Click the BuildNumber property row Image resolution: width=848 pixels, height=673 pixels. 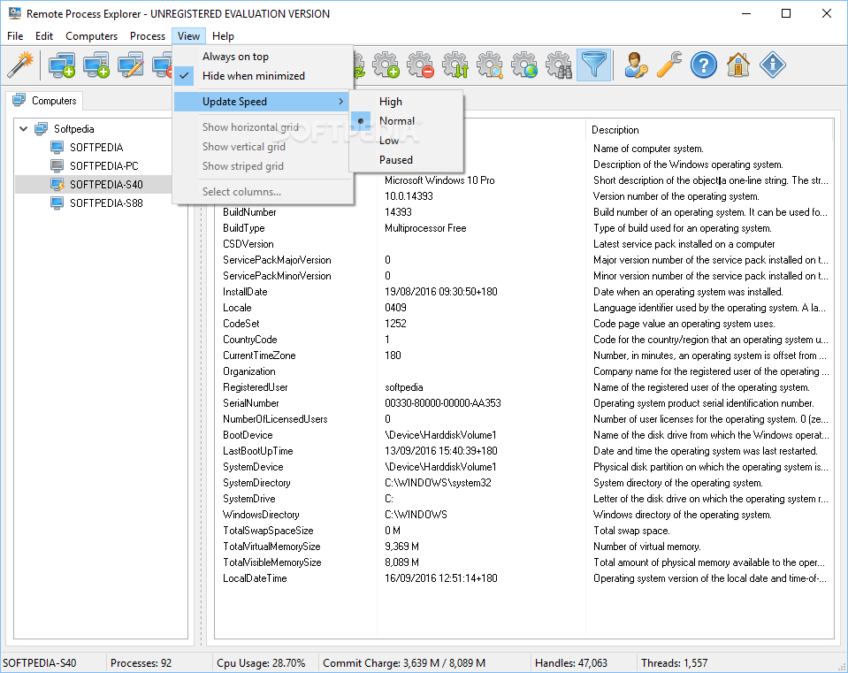pos(523,212)
